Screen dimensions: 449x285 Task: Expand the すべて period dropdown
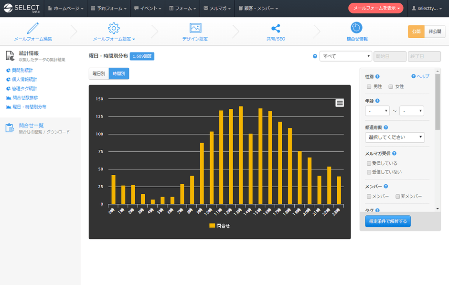point(346,56)
